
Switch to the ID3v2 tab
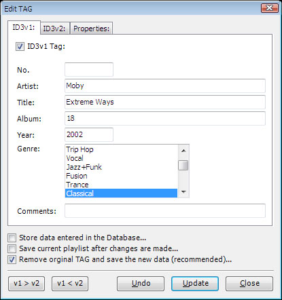pos(54,29)
